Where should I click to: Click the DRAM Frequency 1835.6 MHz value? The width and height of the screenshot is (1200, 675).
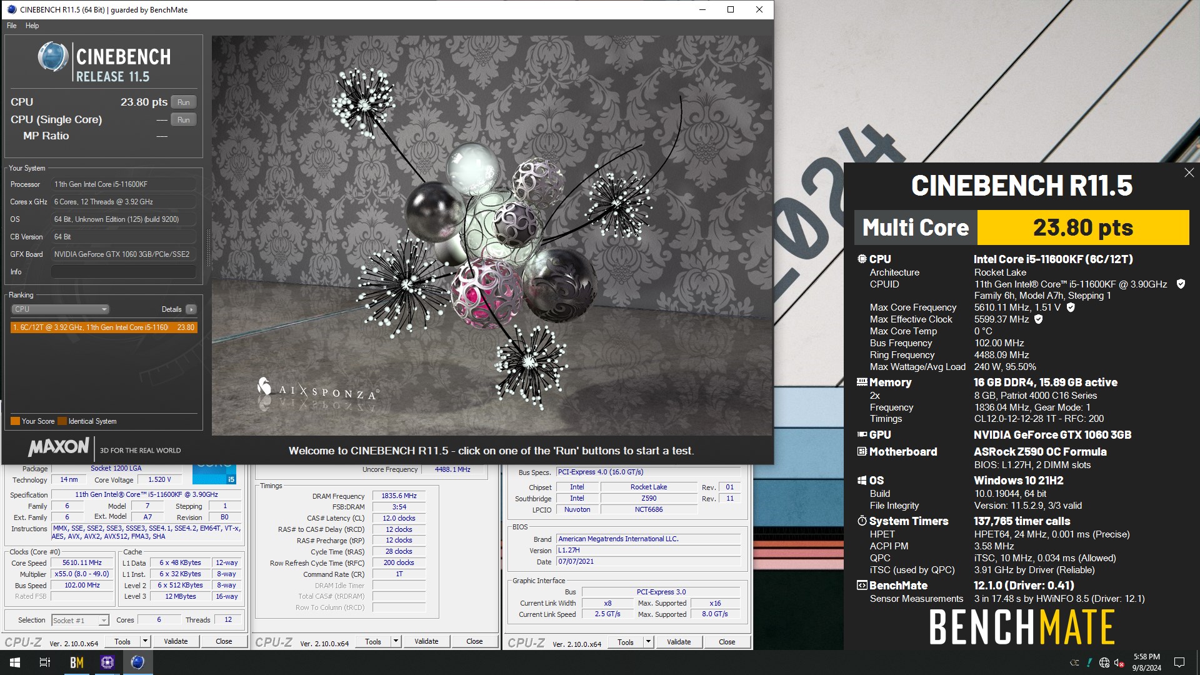399,496
